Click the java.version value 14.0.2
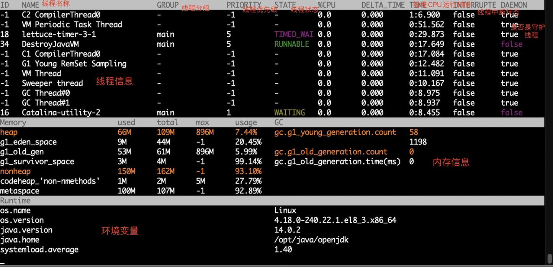553x267 pixels. (x=287, y=230)
